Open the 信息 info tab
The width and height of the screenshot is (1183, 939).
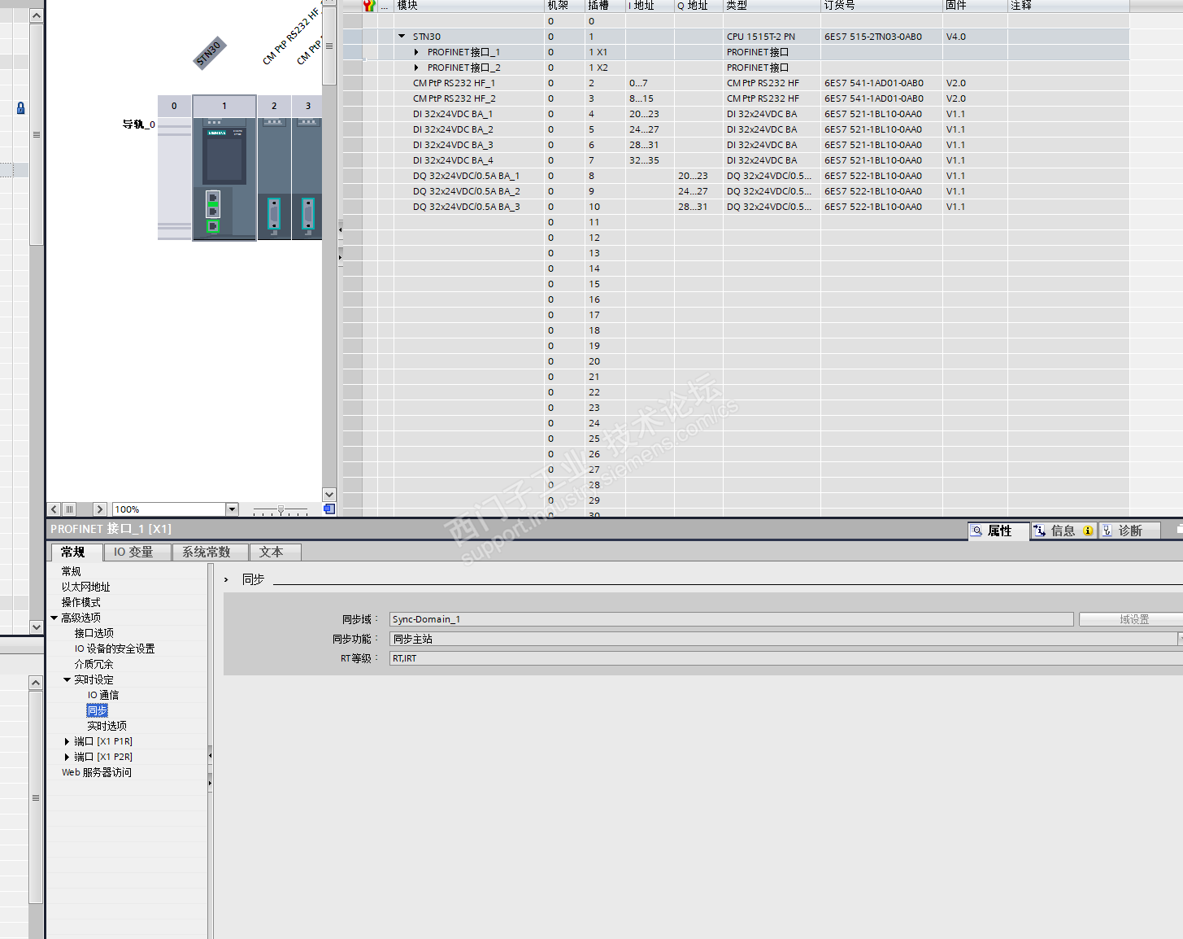pos(1064,531)
